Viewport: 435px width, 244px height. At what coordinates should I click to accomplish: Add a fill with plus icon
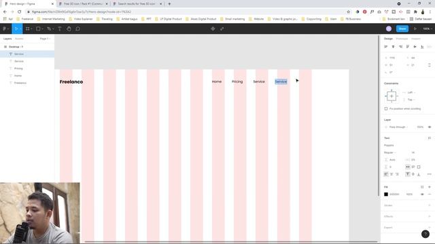[430, 187]
